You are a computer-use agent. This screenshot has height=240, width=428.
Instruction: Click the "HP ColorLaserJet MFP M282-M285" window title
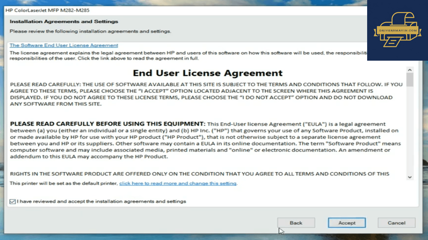coord(47,10)
